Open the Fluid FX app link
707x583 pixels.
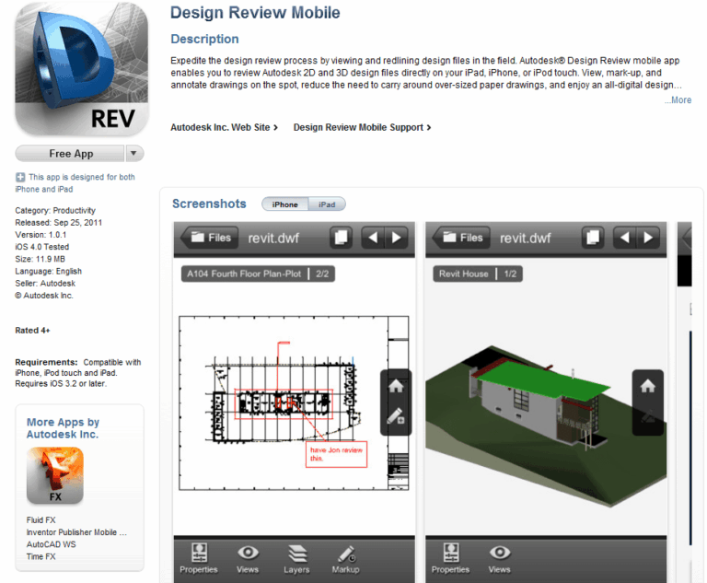coord(41,520)
